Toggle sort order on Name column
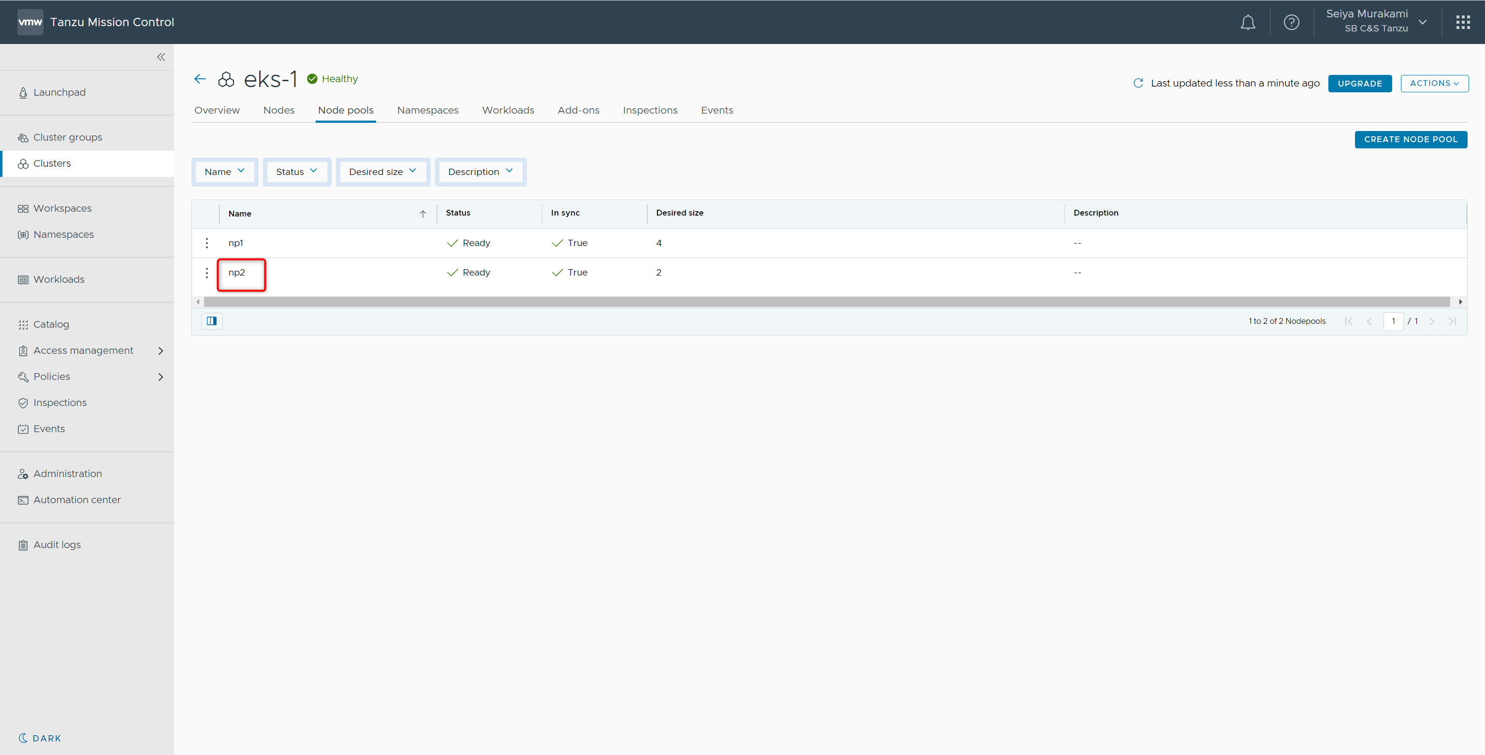Image resolution: width=1485 pixels, height=755 pixels. (422, 214)
